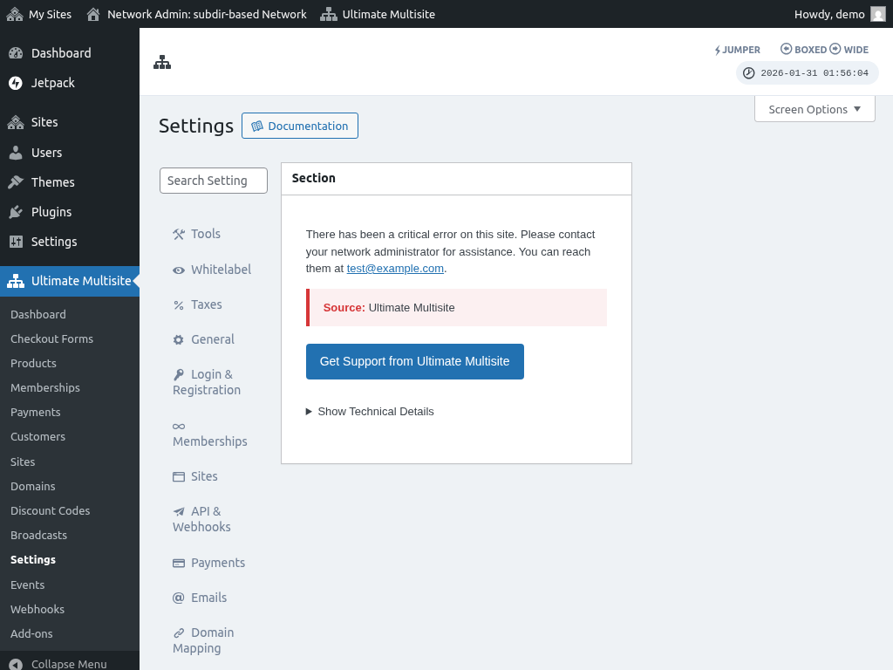Open Checkout Forms submenu item
This screenshot has height=670, width=893.
click(x=51, y=339)
